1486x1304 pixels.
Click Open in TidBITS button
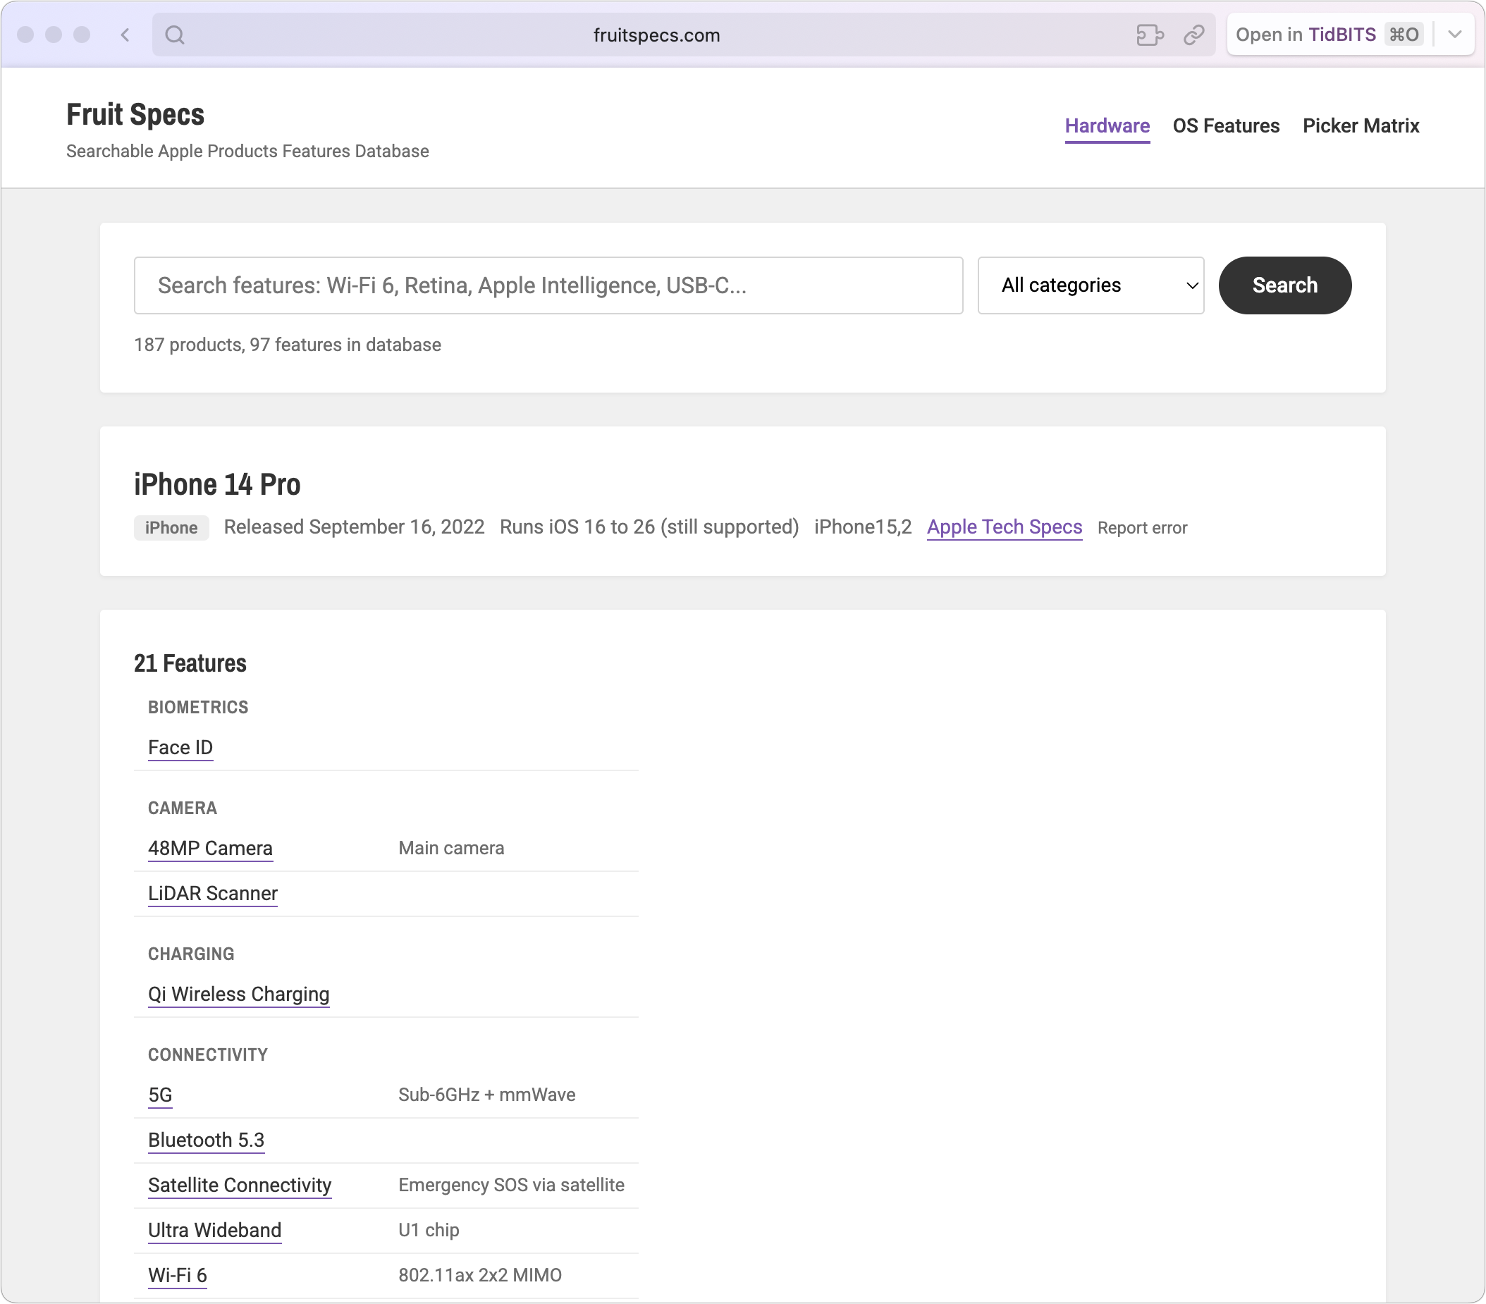(x=1329, y=35)
